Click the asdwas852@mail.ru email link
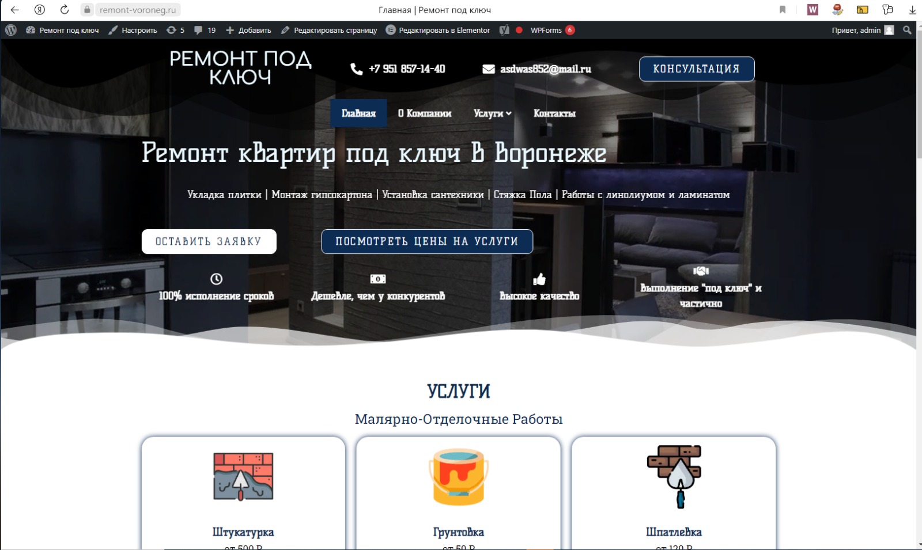This screenshot has height=550, width=922. [545, 69]
